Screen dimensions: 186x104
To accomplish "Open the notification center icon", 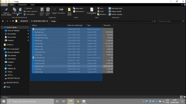I will coord(182,101).
